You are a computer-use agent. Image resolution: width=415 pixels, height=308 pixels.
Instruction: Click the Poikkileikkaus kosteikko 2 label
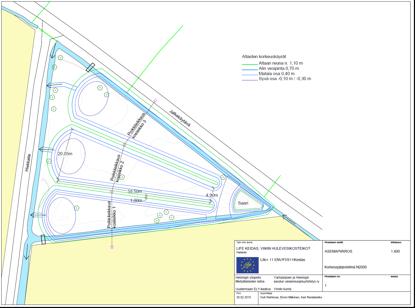pos(118,168)
